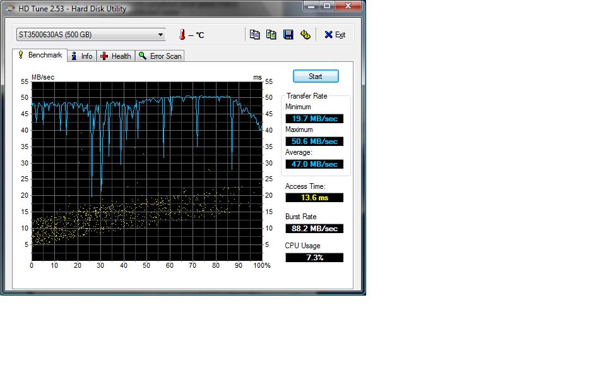The width and height of the screenshot is (606, 379).
Task: Click HD Tune title bar app icon
Action: coord(9,8)
